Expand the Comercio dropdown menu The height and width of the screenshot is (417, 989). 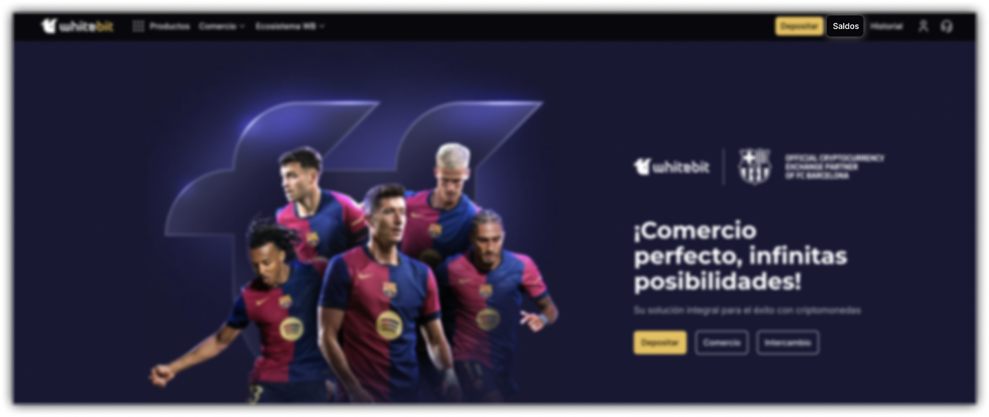(x=222, y=26)
